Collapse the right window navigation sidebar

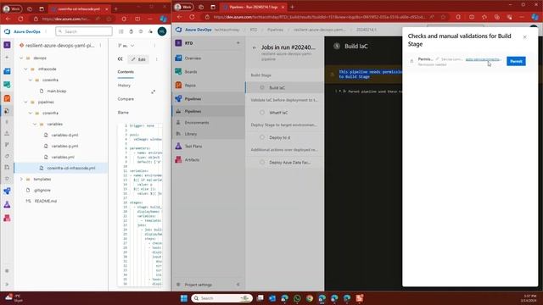(x=238, y=285)
